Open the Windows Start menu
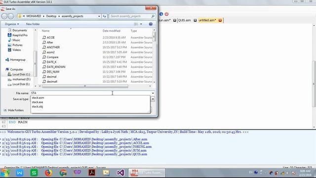This screenshot has width=316, height=178. click(5, 173)
